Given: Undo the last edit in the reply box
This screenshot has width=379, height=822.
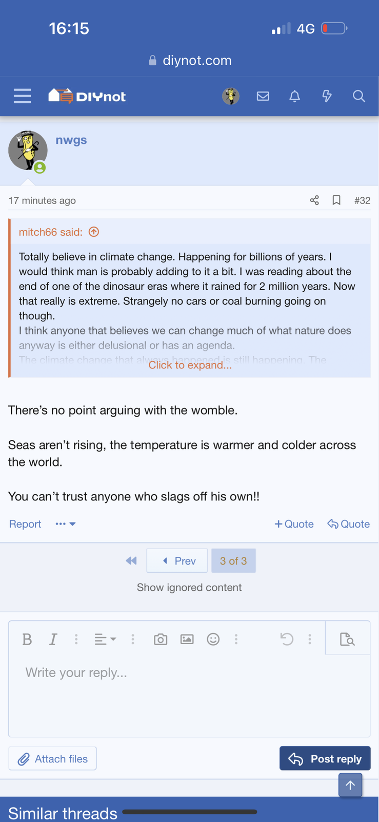Looking at the screenshot, I should point(287,639).
